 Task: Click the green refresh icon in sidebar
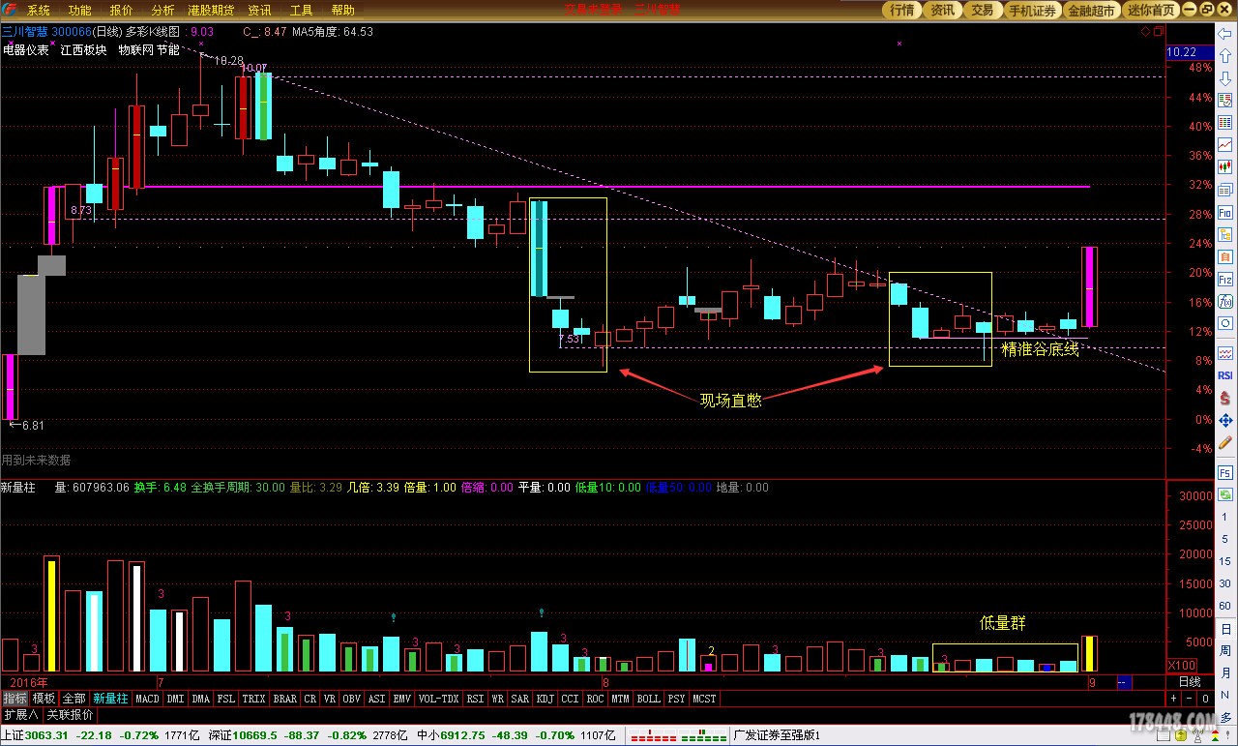pyautogui.click(x=1225, y=494)
